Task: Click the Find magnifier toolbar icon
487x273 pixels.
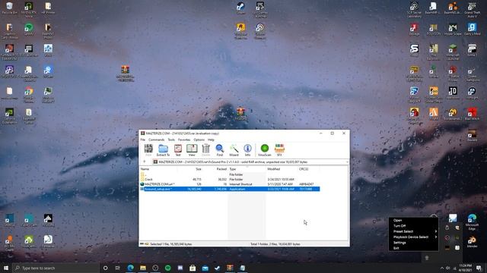Action: coord(220,150)
